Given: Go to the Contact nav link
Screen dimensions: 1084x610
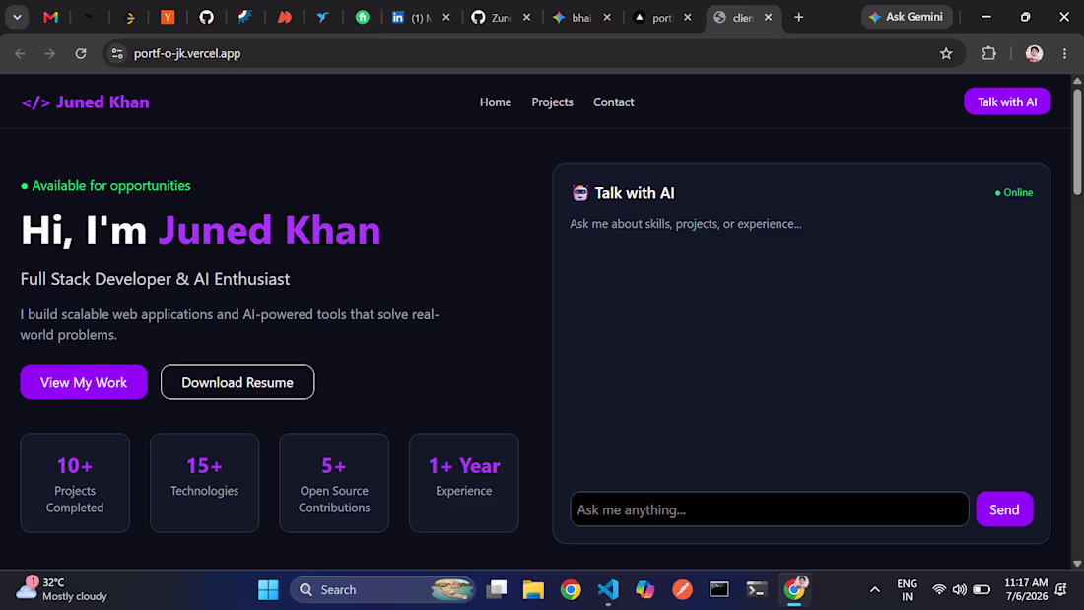Looking at the screenshot, I should click(614, 102).
